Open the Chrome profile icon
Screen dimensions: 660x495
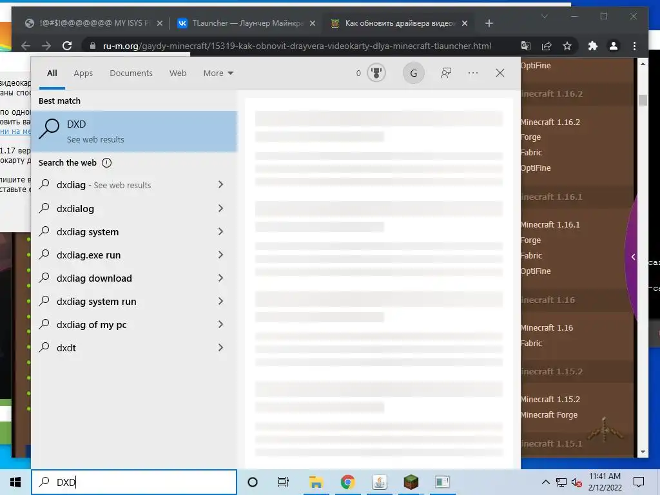point(614,46)
